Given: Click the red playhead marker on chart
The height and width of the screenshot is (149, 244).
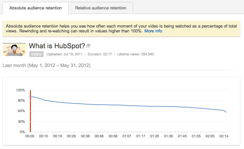Looking at the screenshot, I should (x=31, y=111).
